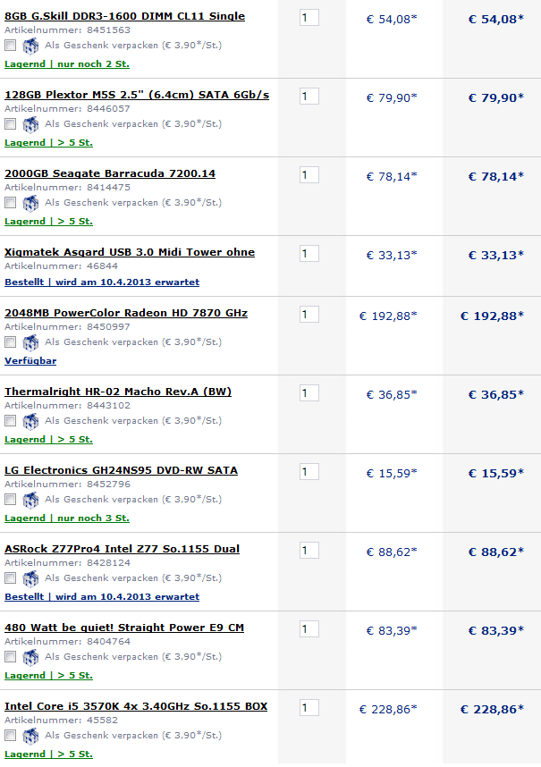
Task: Enable gift wrapping for 128GB Plextor M5S
Action: point(10,124)
